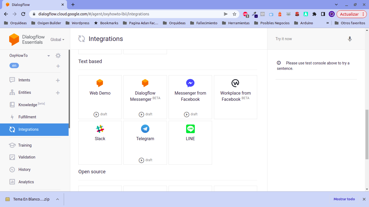This screenshot has width=369, height=207.
Task: Close the downloads bar
Action: (x=364, y=199)
